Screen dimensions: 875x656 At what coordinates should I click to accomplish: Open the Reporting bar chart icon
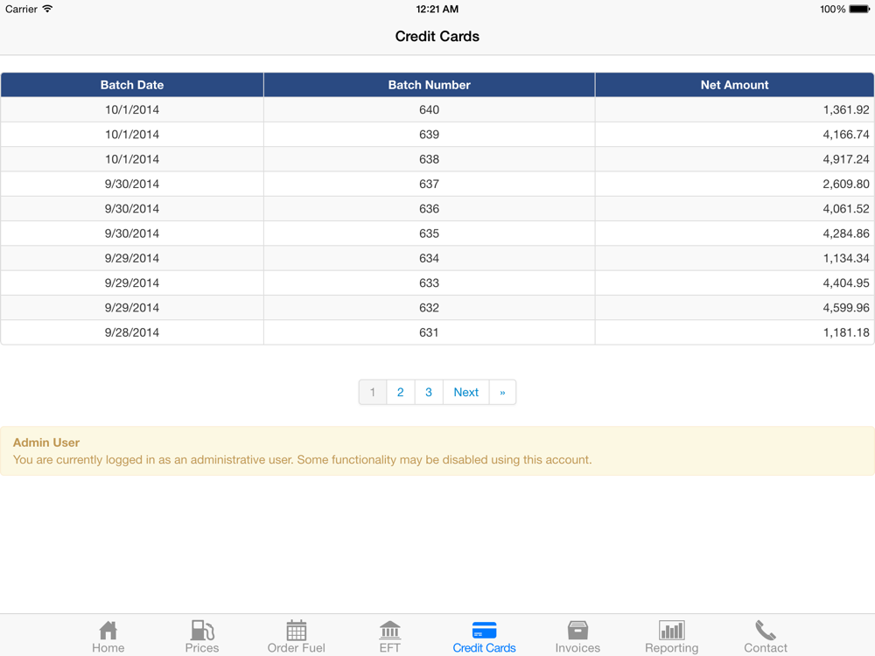(671, 631)
